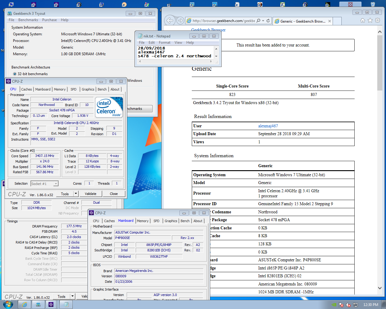Open Bench tab in Mainboard CPU-Z window
The width and height of the screenshot is (386, 309).
185,221
